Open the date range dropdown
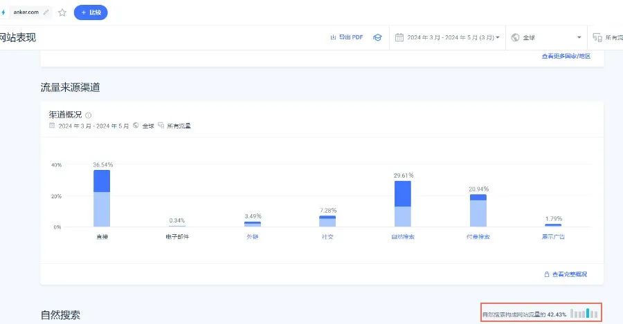The image size is (623, 324). tap(447, 38)
